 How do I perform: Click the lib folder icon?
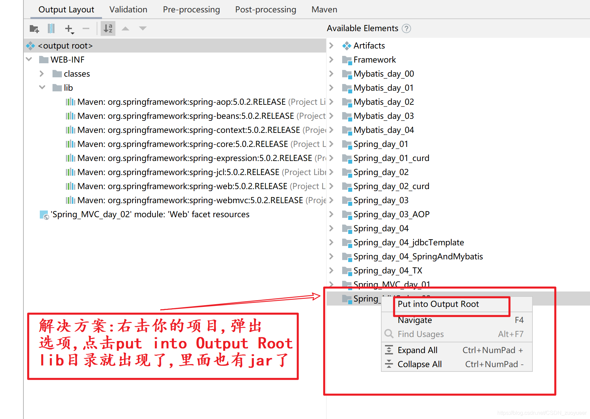(x=57, y=88)
